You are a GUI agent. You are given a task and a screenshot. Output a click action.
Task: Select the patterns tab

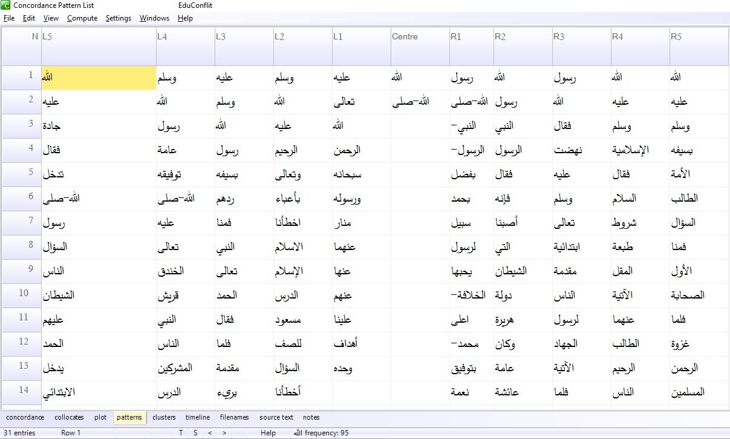coord(129,417)
